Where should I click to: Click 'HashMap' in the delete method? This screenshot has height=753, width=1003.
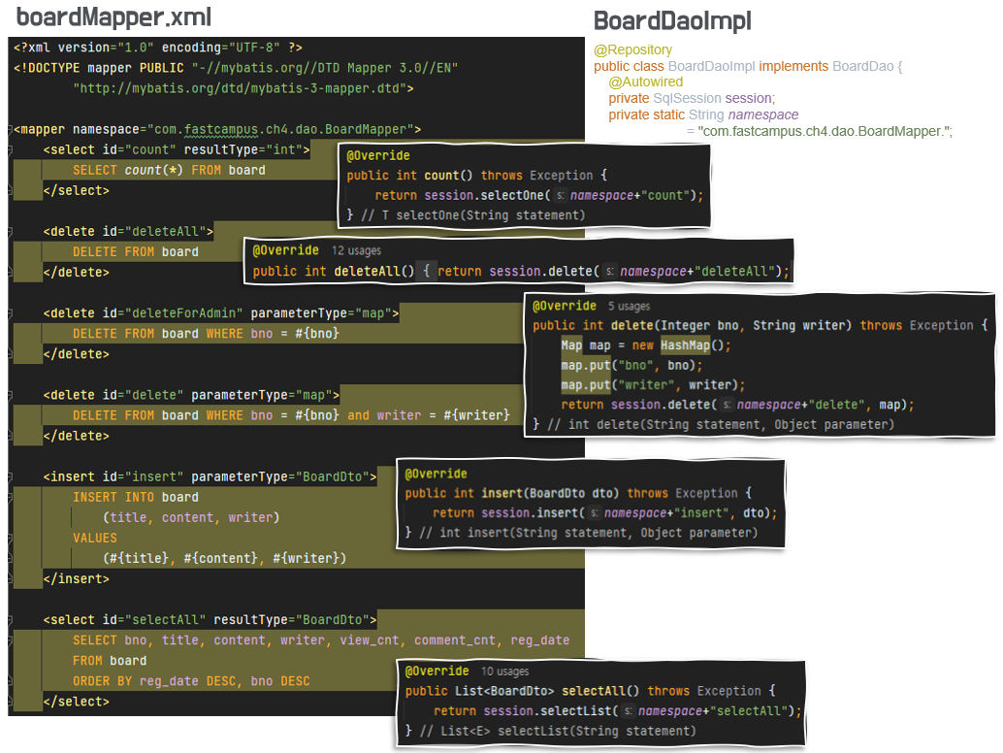click(x=685, y=345)
